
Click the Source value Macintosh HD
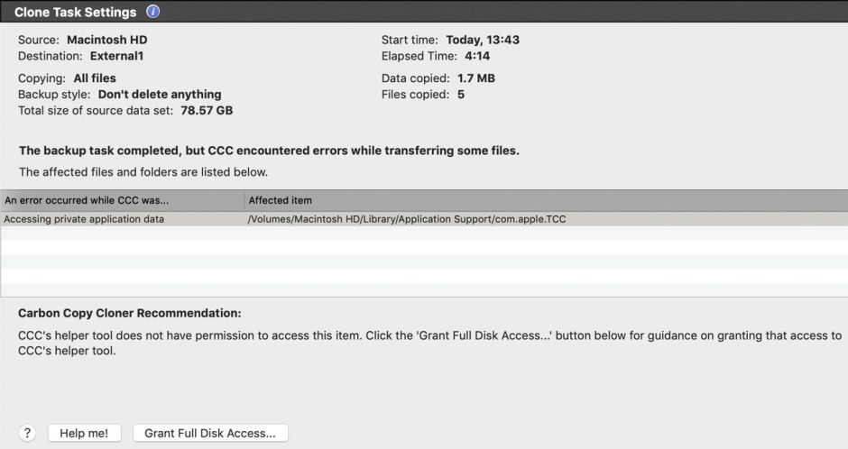click(x=106, y=40)
